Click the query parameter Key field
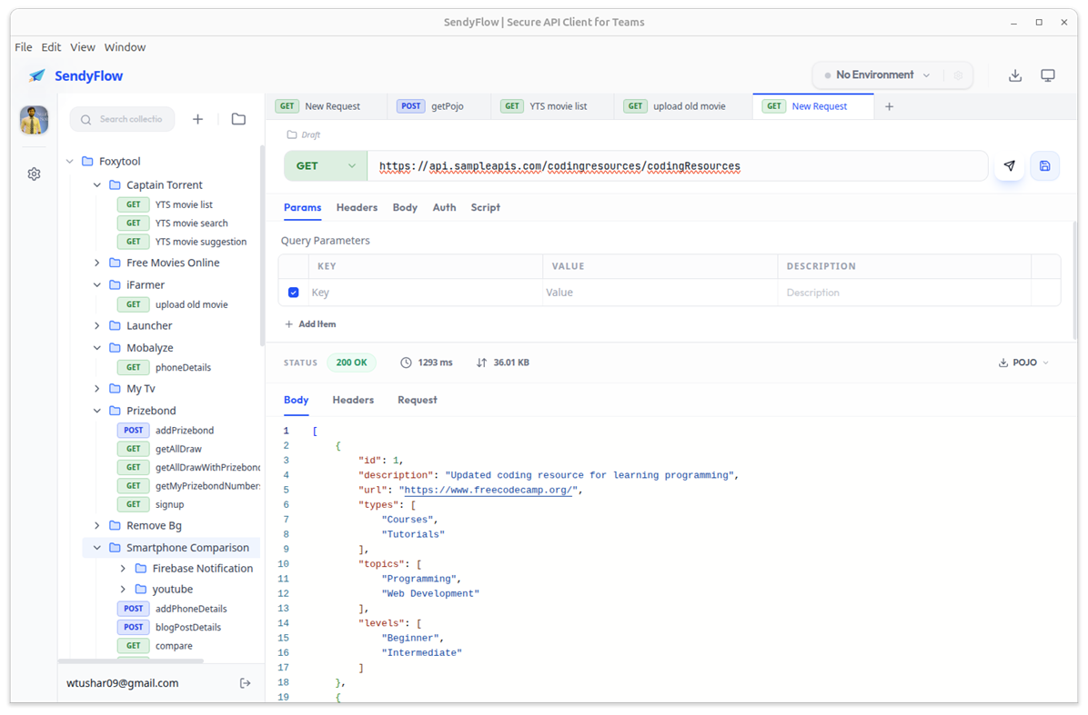 [425, 293]
